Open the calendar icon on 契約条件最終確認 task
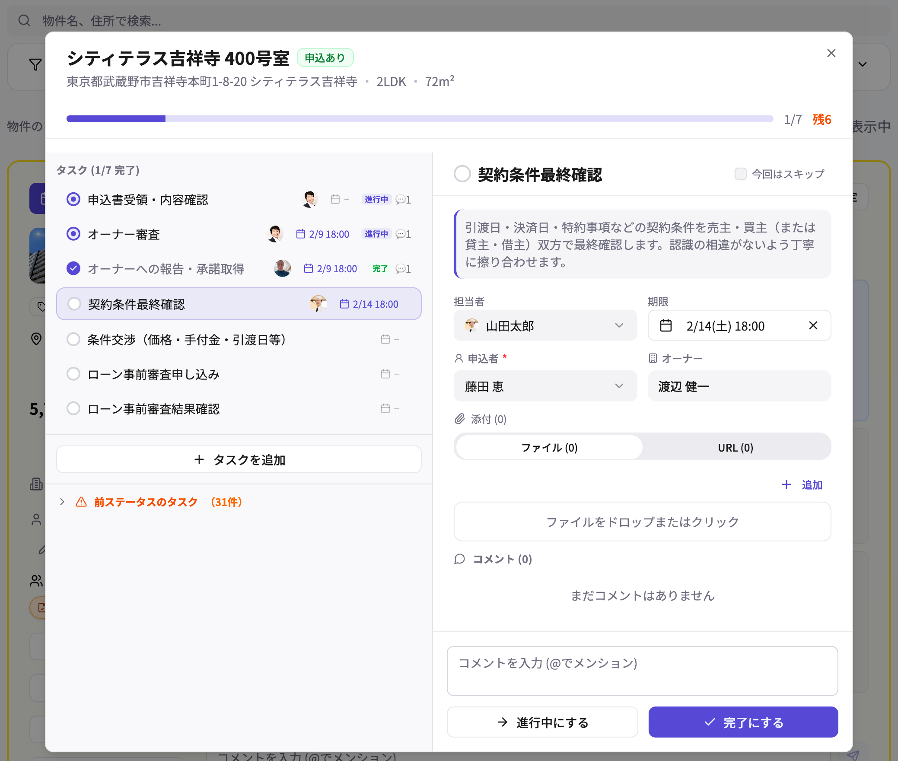This screenshot has width=898, height=761. click(x=344, y=304)
